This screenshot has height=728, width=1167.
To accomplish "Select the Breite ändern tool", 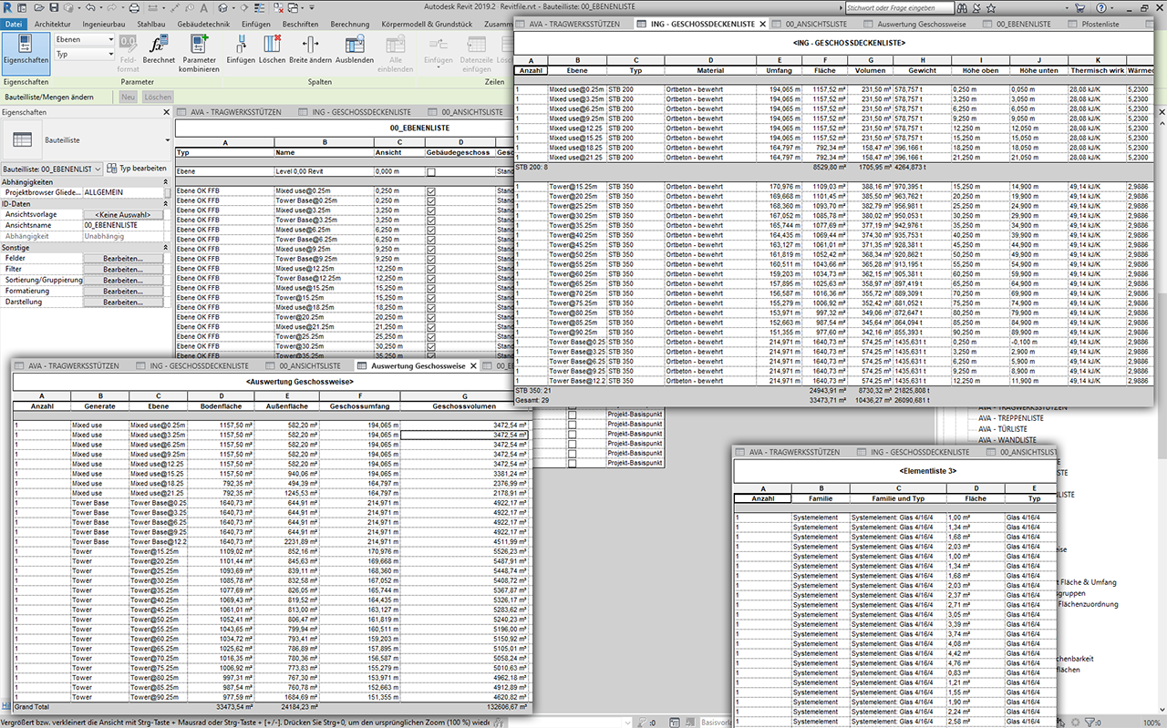I will point(308,46).
